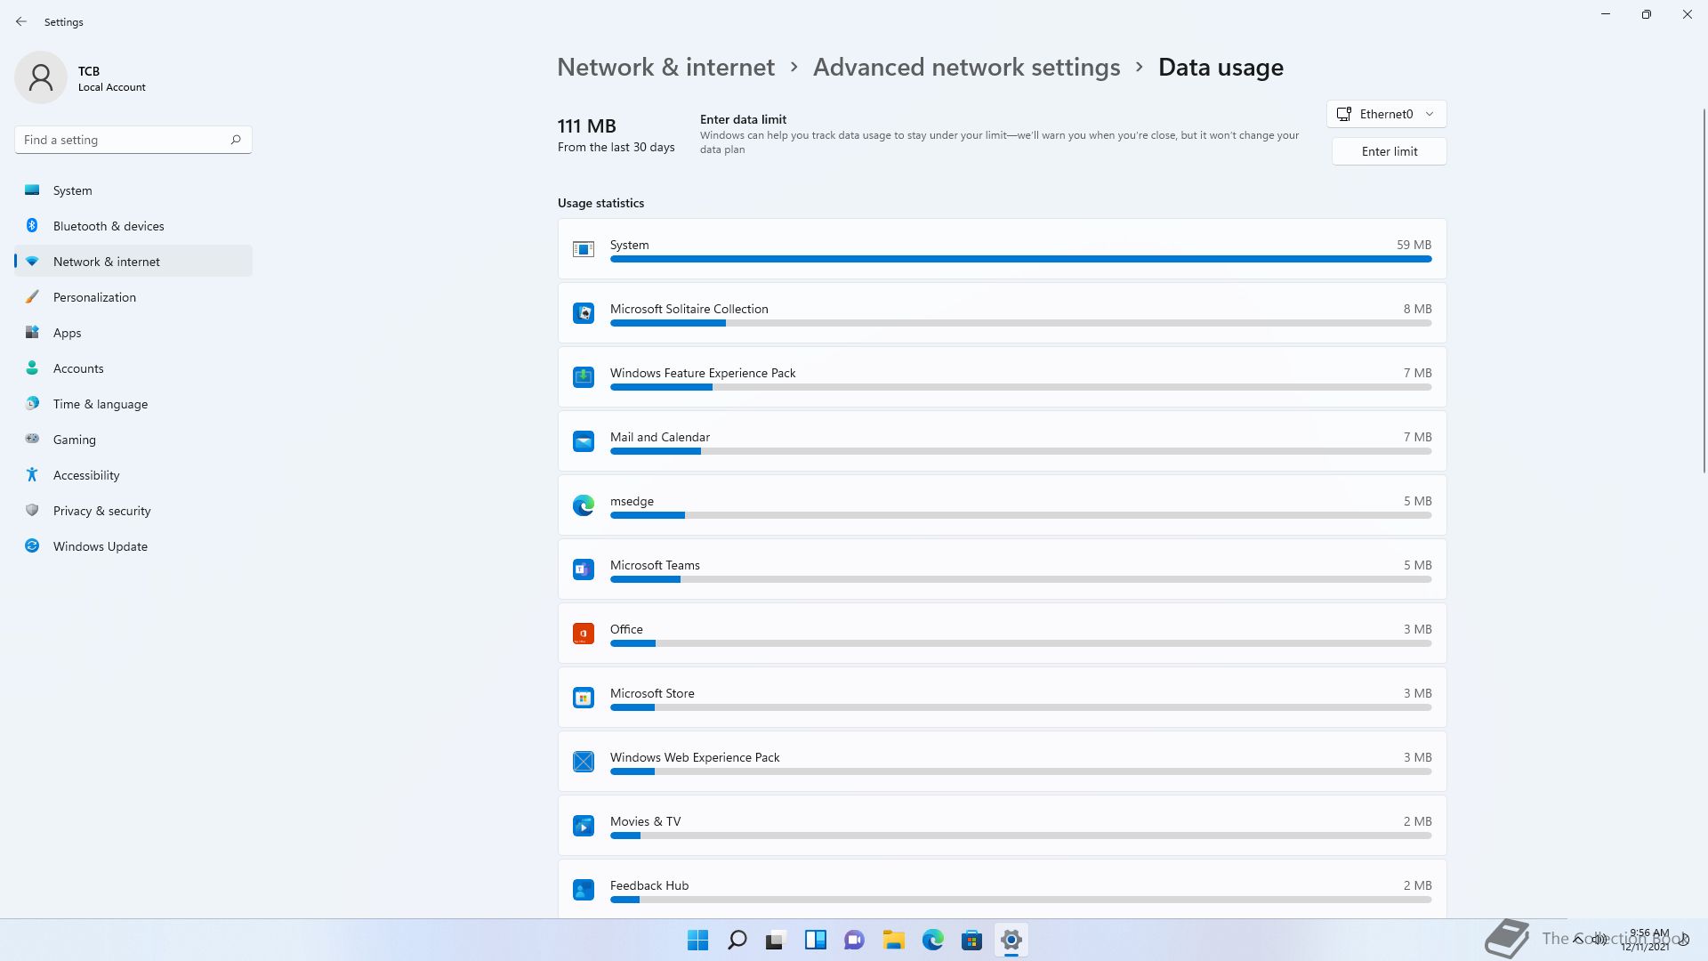Click the msedge usage bar

(1020, 515)
